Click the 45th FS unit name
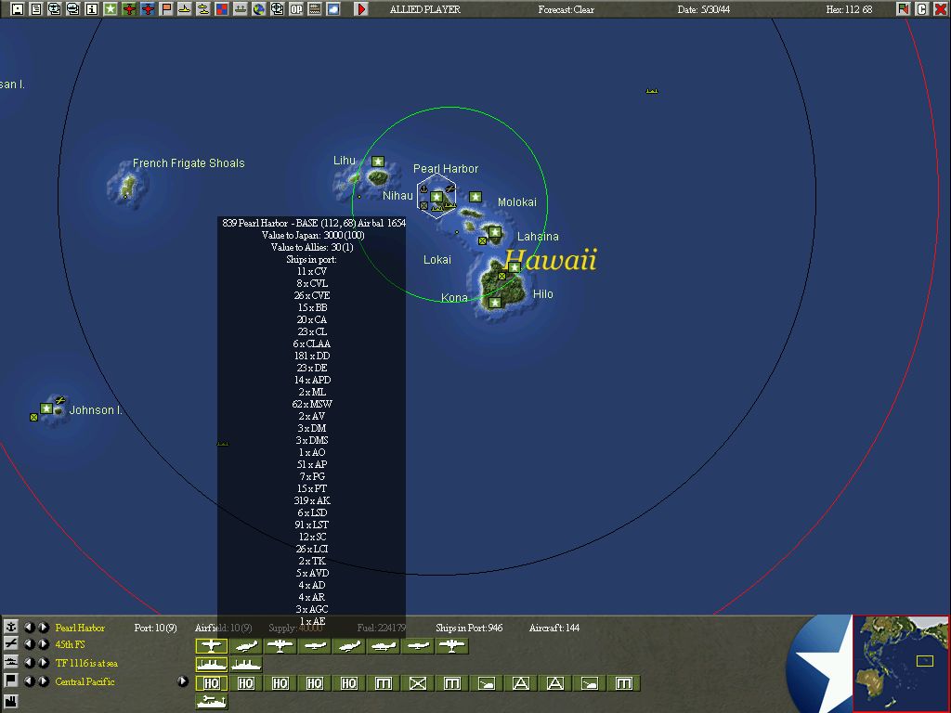The image size is (951, 713). point(71,644)
